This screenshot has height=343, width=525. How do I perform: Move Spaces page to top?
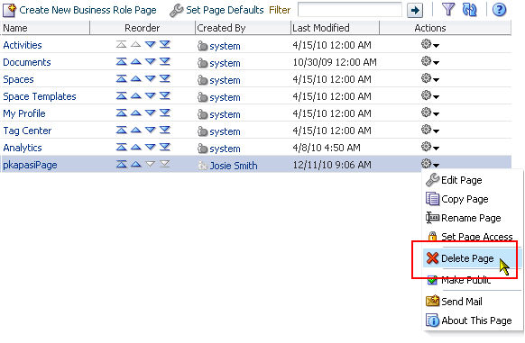click(x=121, y=78)
